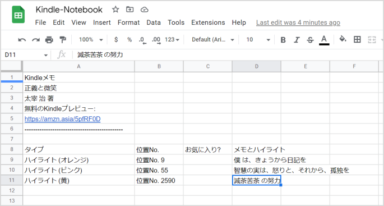The height and width of the screenshot is (206, 384).
Task: Select cell '智慧の実は、怒りと、それから、孤独を'
Action: 256,170
